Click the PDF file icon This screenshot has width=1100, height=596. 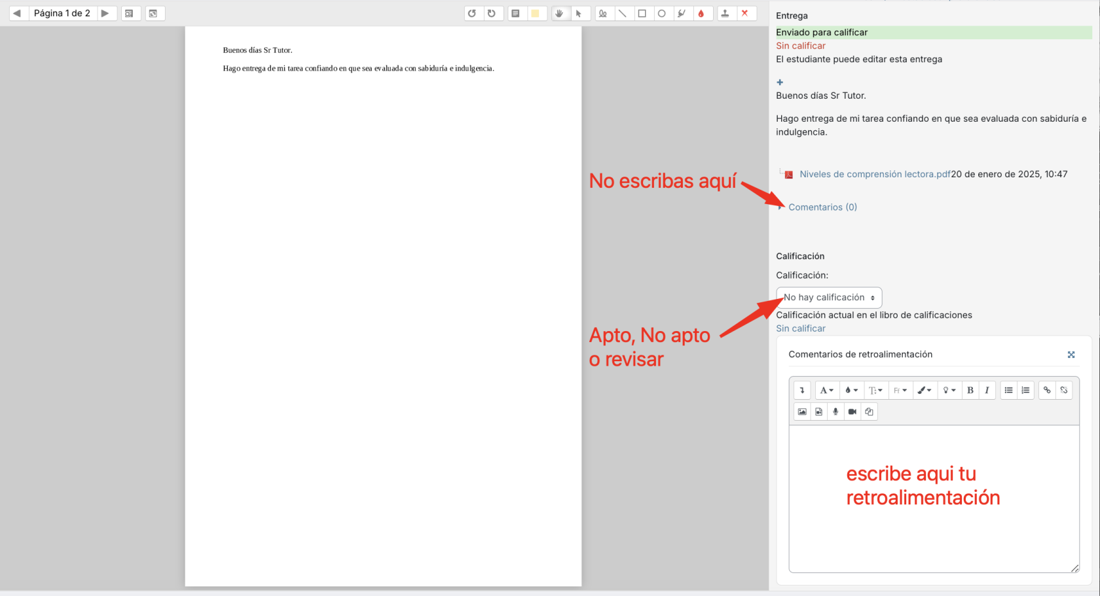tap(789, 175)
